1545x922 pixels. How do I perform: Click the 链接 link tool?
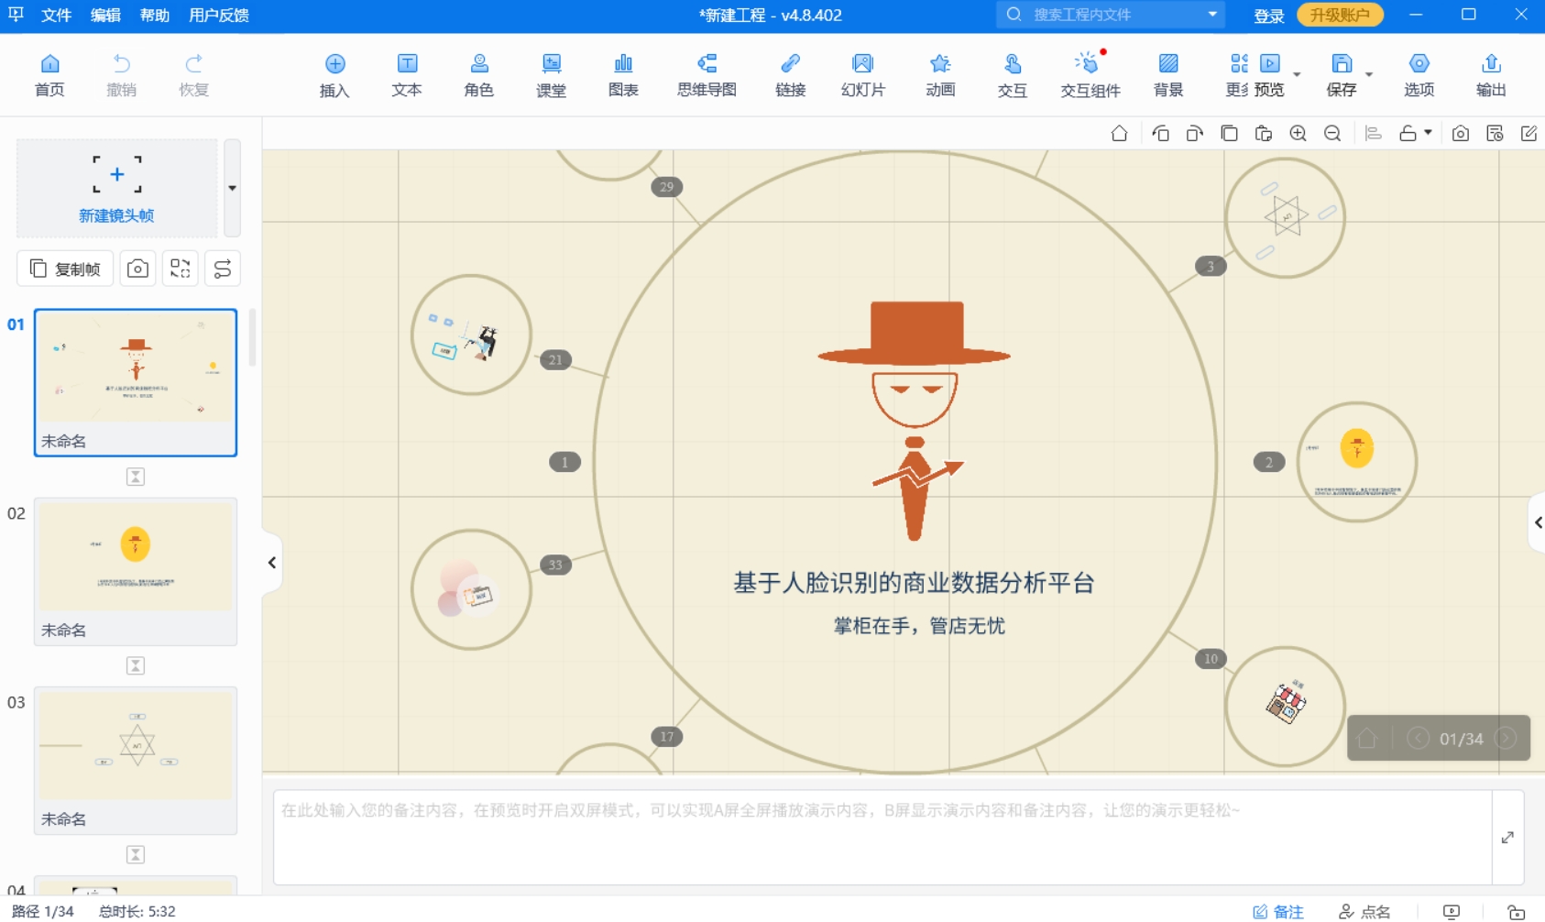click(790, 75)
